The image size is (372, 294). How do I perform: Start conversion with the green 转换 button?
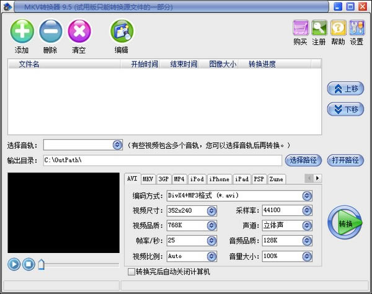(x=345, y=223)
